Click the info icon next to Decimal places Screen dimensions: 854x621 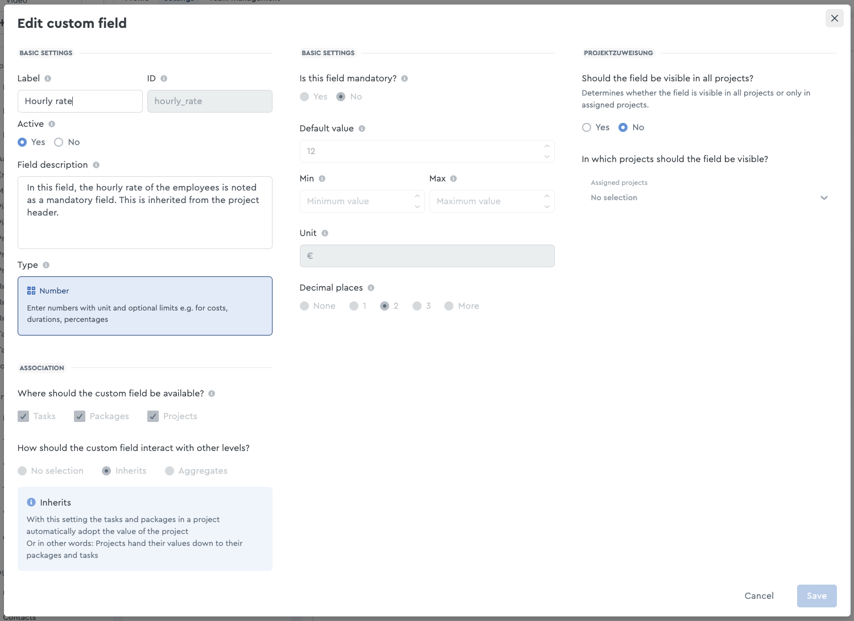click(x=371, y=288)
